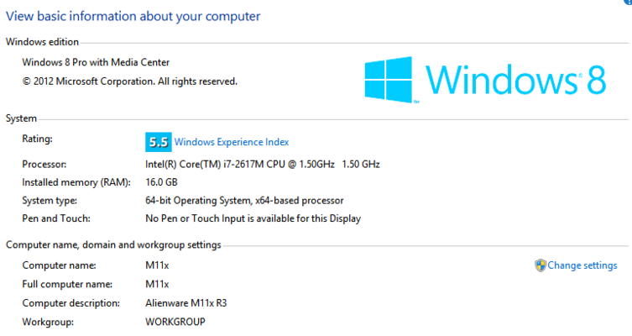The width and height of the screenshot is (632, 336).
Task: Click the computer name and workgroup settings section header
Action: (113, 244)
